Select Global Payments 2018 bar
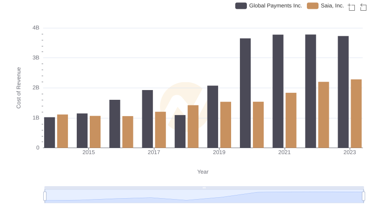 tap(180, 132)
